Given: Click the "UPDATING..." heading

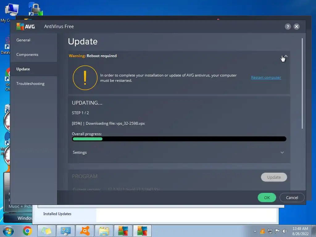Looking at the screenshot, I should tap(87, 103).
